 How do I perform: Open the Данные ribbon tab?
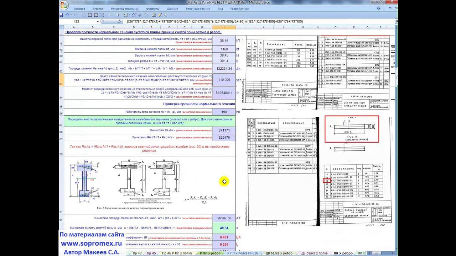(x=172, y=9)
